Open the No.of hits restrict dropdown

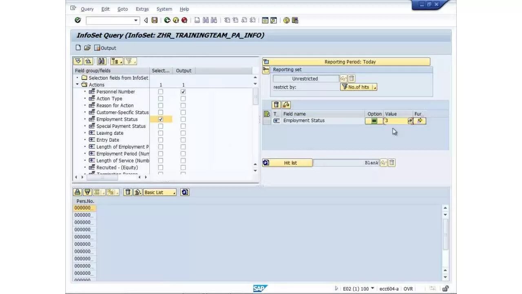pyautogui.click(x=358, y=87)
